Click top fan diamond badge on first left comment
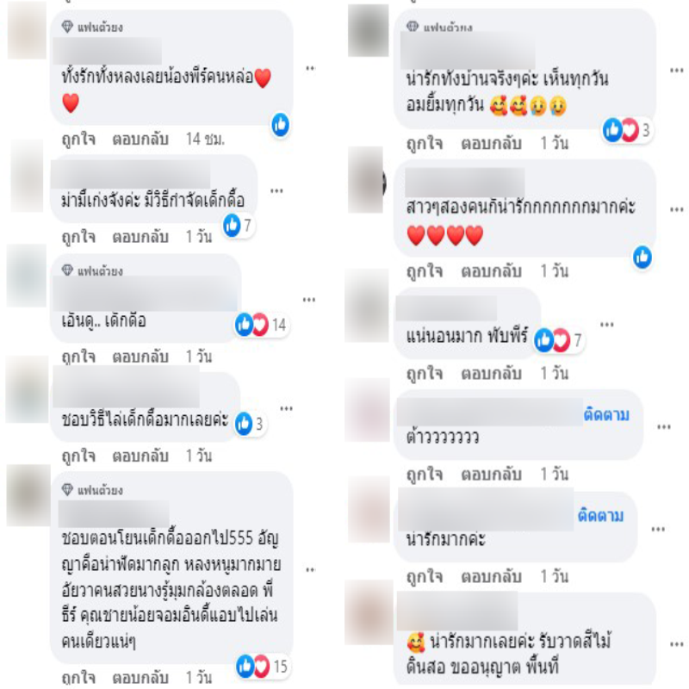 tap(67, 27)
